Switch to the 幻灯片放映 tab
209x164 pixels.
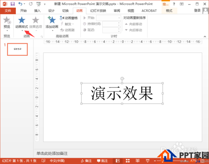pos(98,11)
